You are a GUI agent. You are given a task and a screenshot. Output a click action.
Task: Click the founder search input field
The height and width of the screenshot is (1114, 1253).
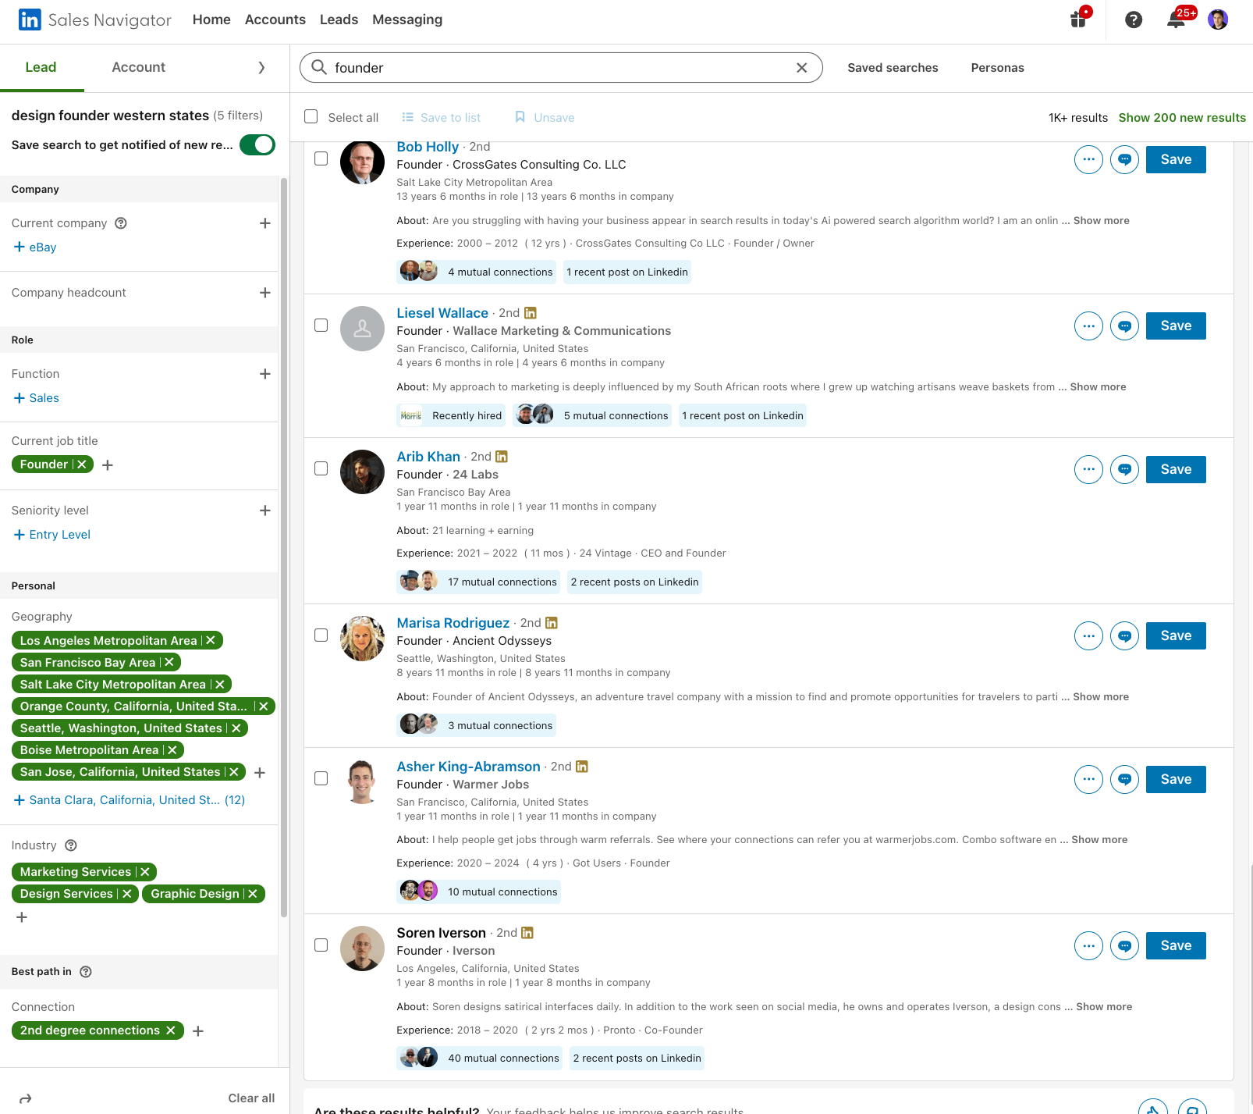click(x=561, y=68)
